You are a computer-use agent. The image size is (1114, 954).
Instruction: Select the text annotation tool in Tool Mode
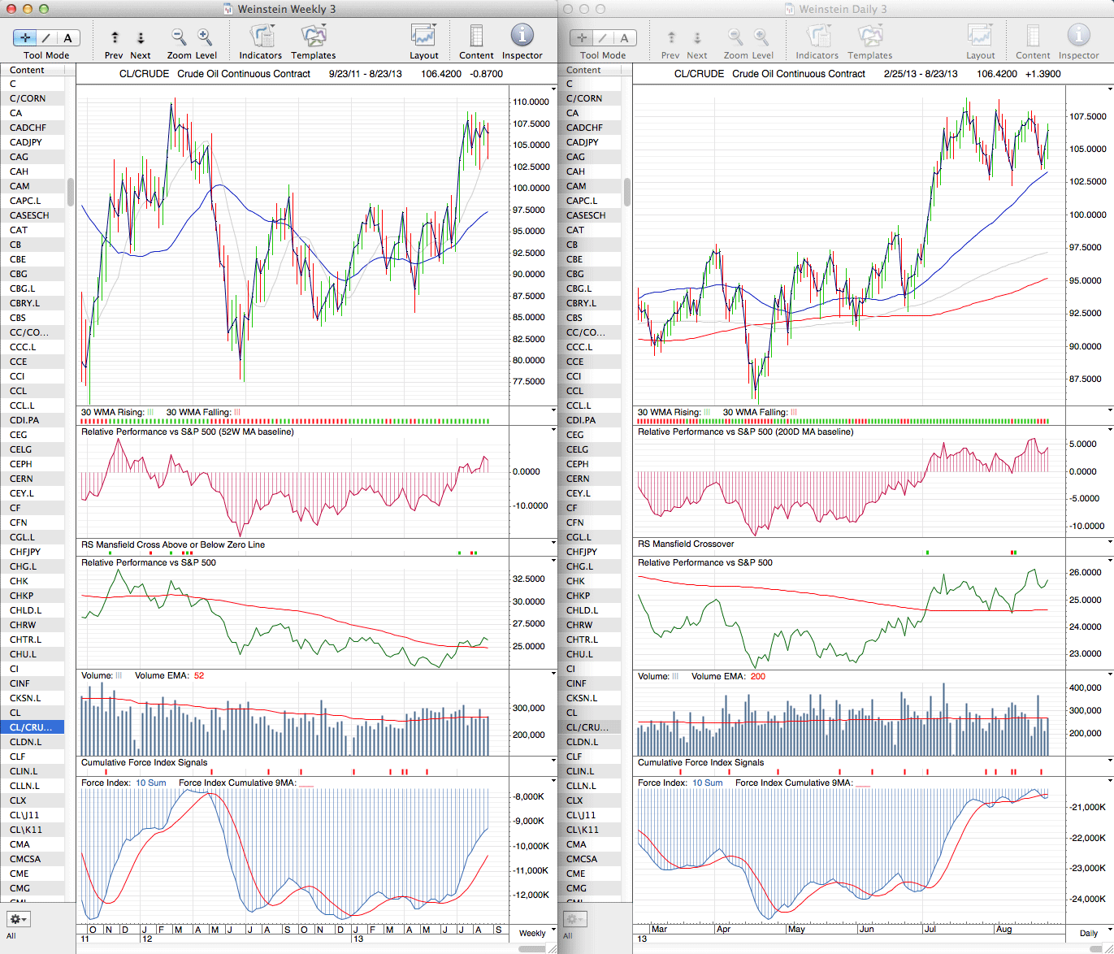[x=67, y=37]
